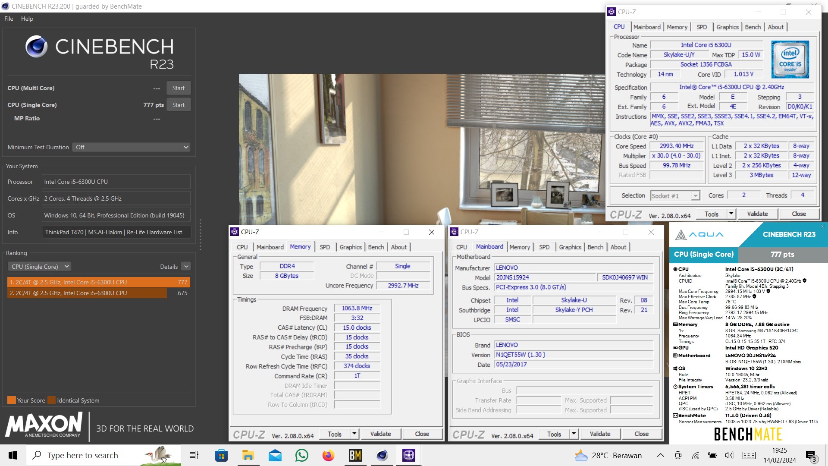828x466 pixels.
Task: Open About tab in Memory CPU-Z window
Action: pyautogui.click(x=398, y=247)
